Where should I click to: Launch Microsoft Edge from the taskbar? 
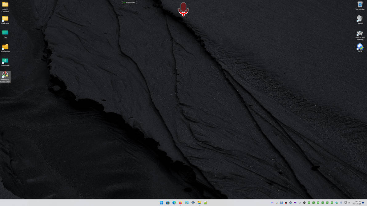[174, 203]
